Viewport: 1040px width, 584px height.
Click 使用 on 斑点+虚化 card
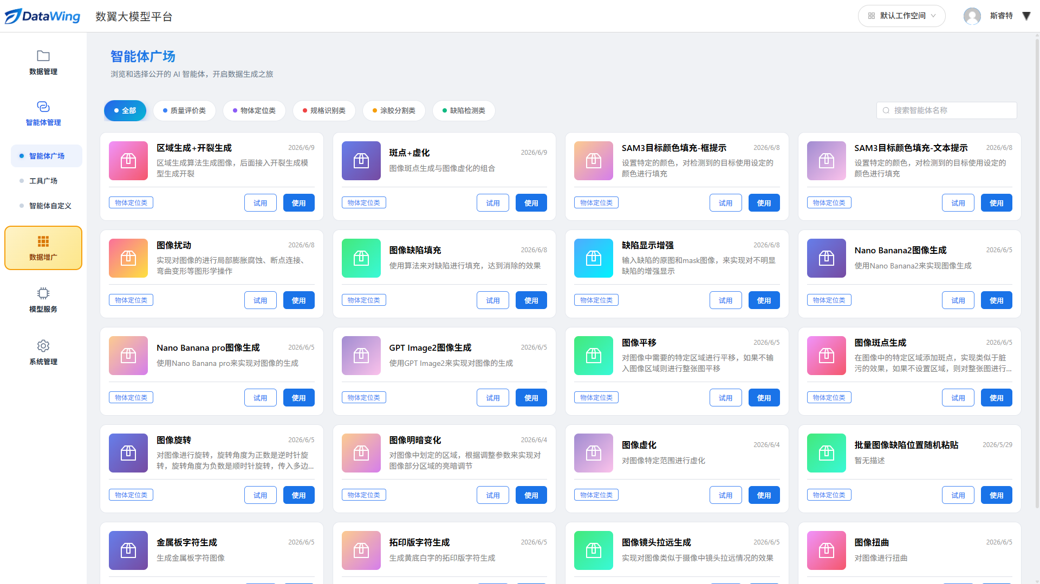coord(531,203)
